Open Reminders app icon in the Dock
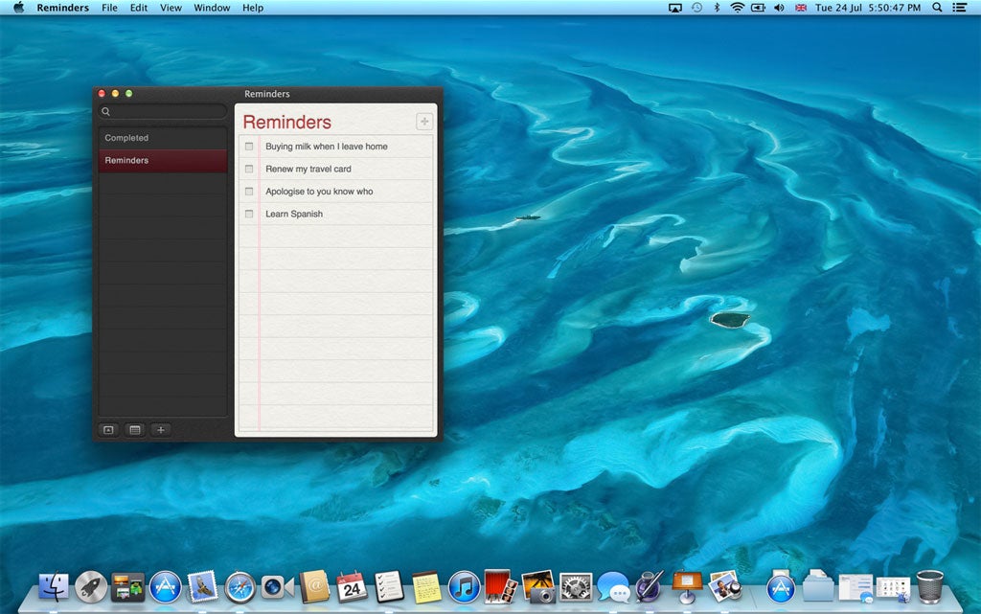The image size is (981, 614). point(389,585)
